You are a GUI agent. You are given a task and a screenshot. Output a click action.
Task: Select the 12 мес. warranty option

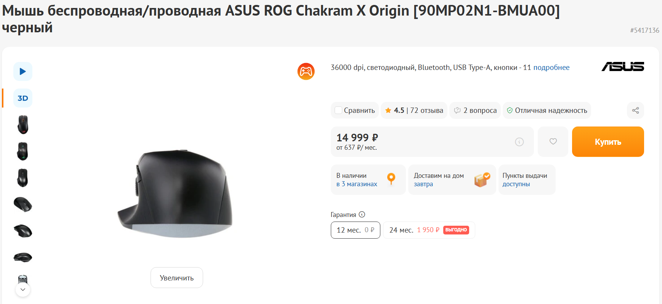[355, 230]
